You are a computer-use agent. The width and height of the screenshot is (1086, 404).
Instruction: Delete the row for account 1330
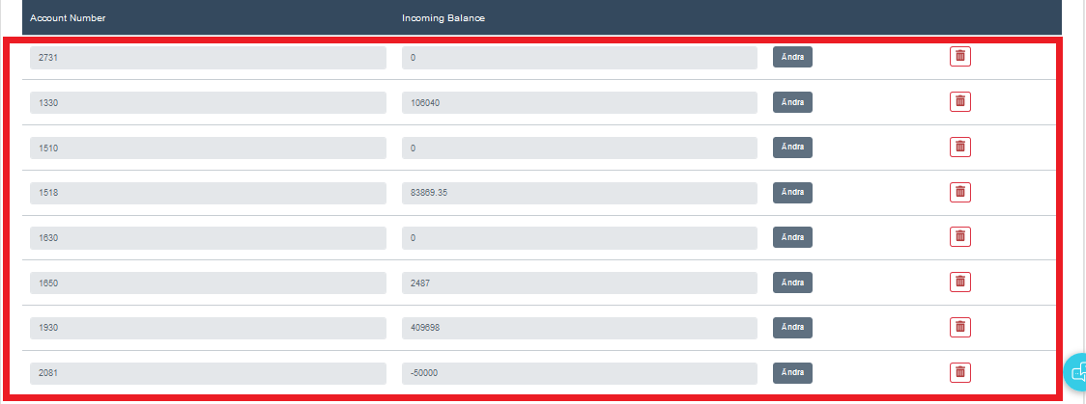click(959, 101)
